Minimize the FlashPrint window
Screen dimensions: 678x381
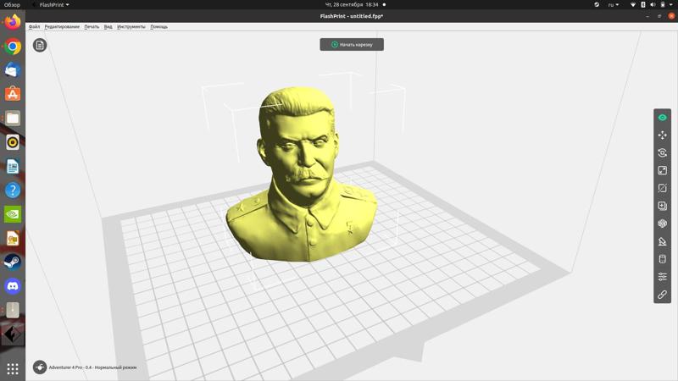pos(647,16)
